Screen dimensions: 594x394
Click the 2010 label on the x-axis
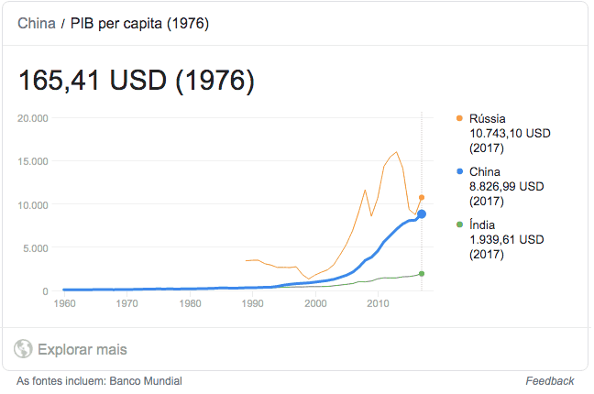click(x=378, y=303)
